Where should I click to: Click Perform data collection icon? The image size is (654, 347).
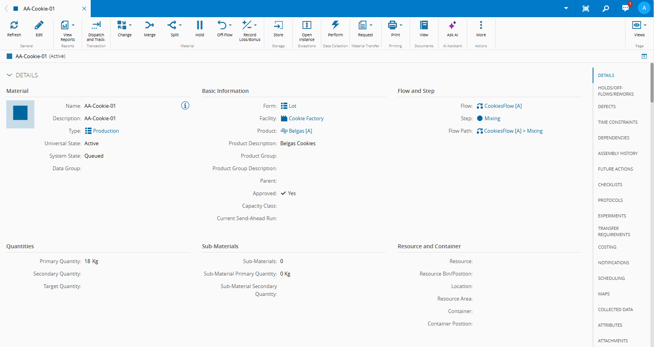coord(335,25)
